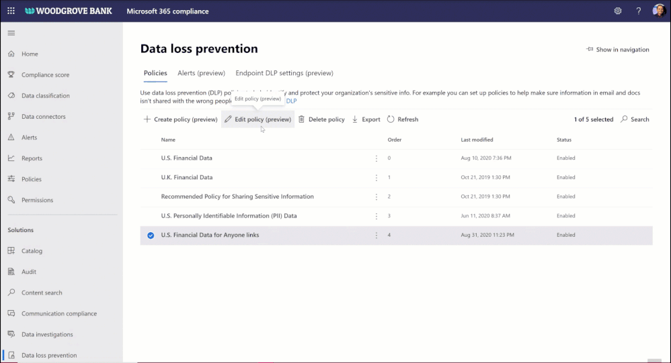Image resolution: width=671 pixels, height=363 pixels.
Task: Click the Data classification icon
Action: click(11, 95)
